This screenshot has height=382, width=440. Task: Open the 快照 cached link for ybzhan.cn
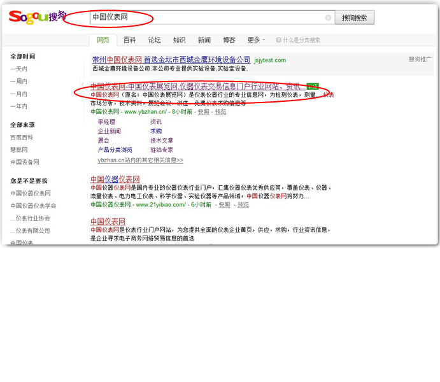tap(203, 111)
